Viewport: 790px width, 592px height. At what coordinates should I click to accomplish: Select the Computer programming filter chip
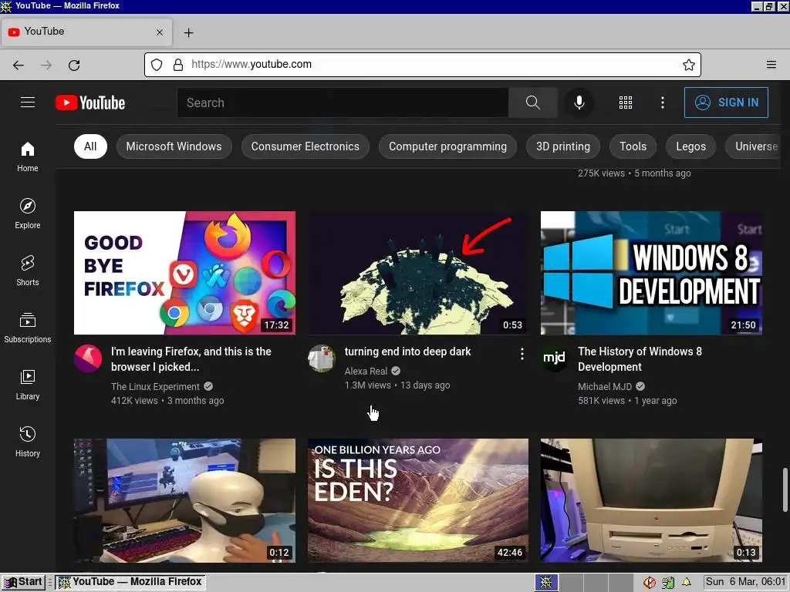[x=448, y=146]
